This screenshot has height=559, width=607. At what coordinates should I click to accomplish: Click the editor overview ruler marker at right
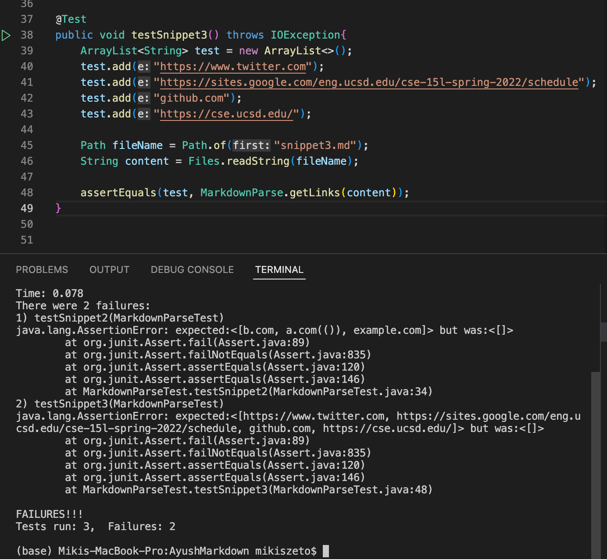603,332
